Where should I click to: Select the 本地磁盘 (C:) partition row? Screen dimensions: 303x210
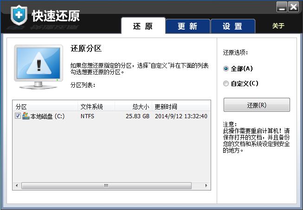point(111,116)
